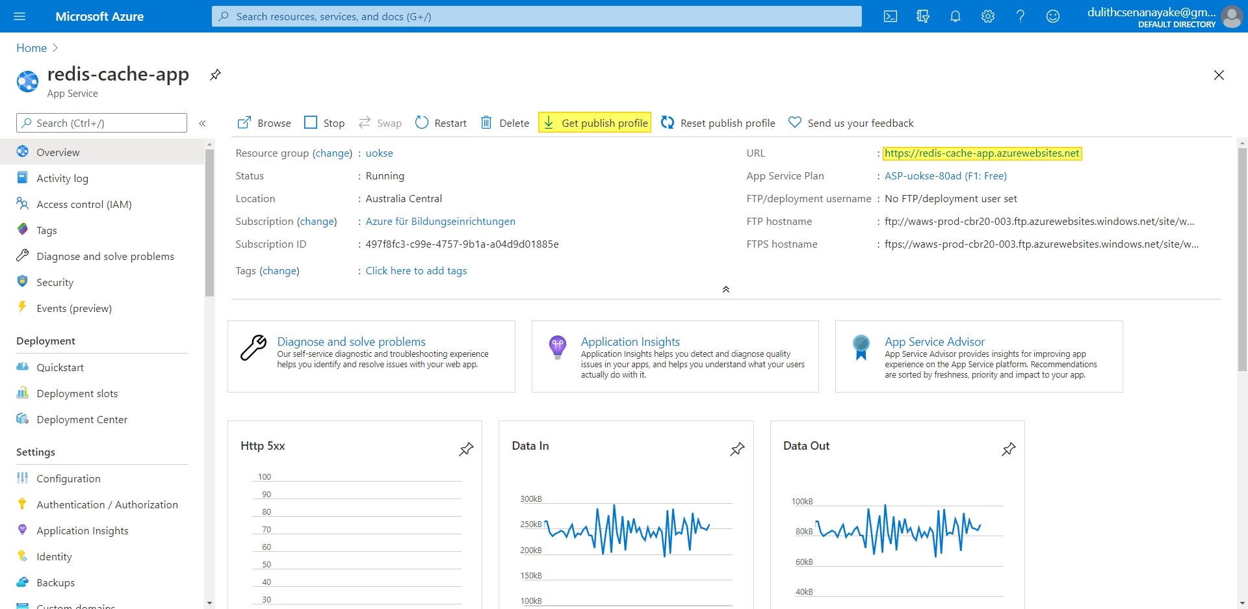Click Reset publish profile
Screen dimensions: 1248x609
[718, 123]
